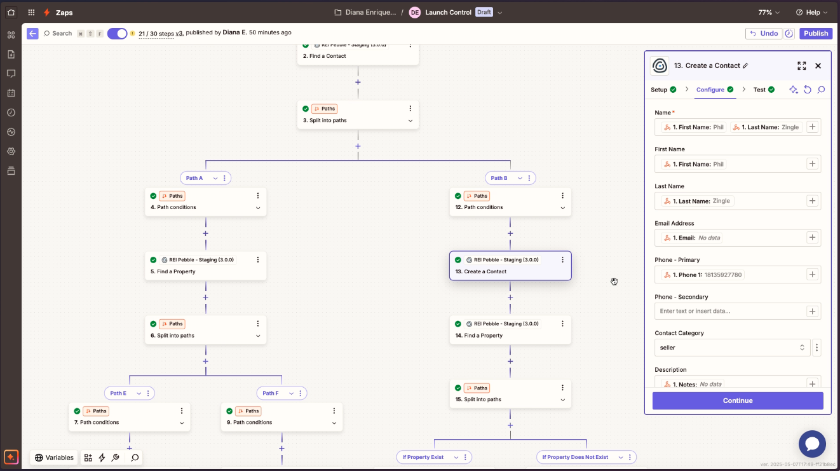Screen dimensions: 840x471
Task: Open If Property Exist dropdown chevron
Action: 456,457
